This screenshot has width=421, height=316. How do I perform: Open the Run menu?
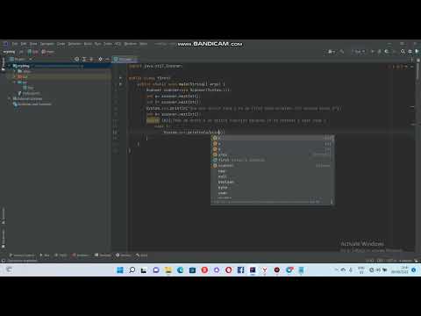point(97,44)
